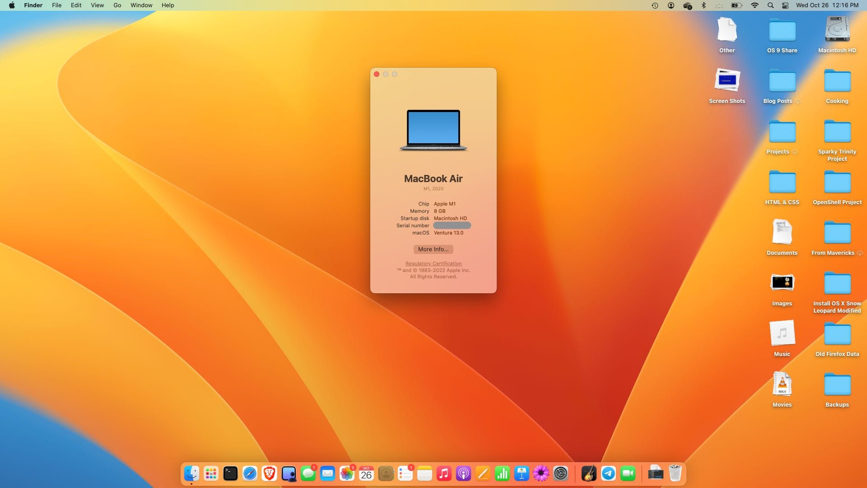Launch GarageBand from the Dock

[x=589, y=474]
